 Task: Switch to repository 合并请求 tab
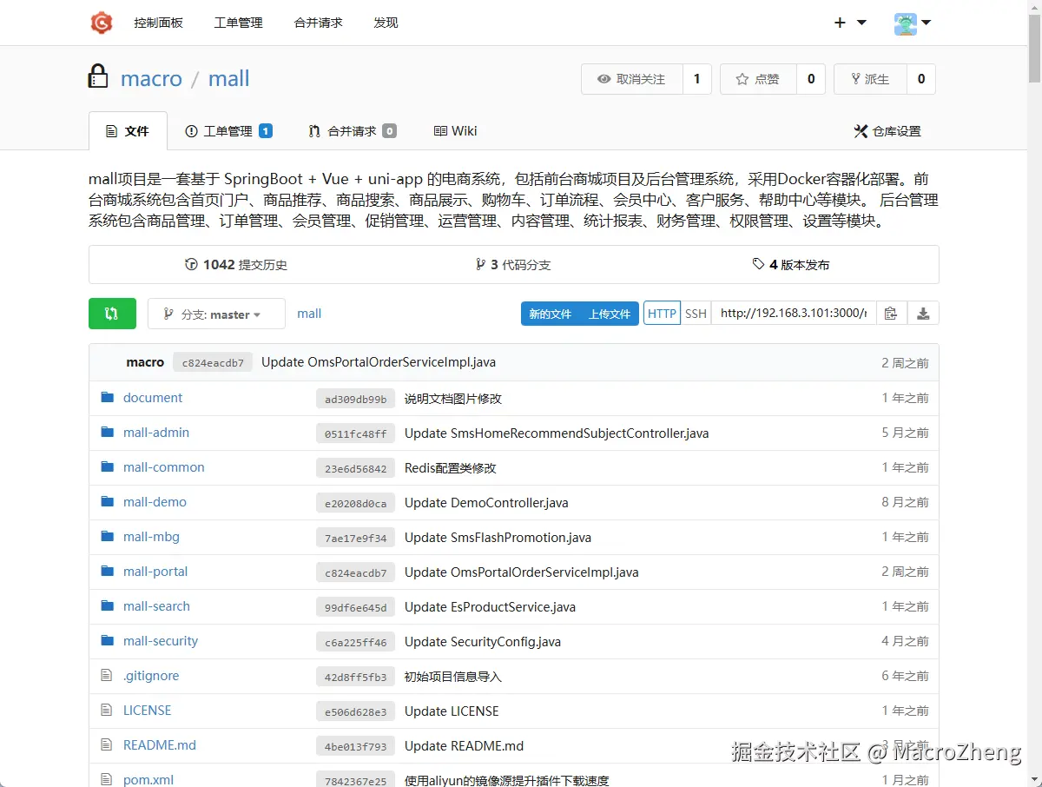(x=353, y=131)
